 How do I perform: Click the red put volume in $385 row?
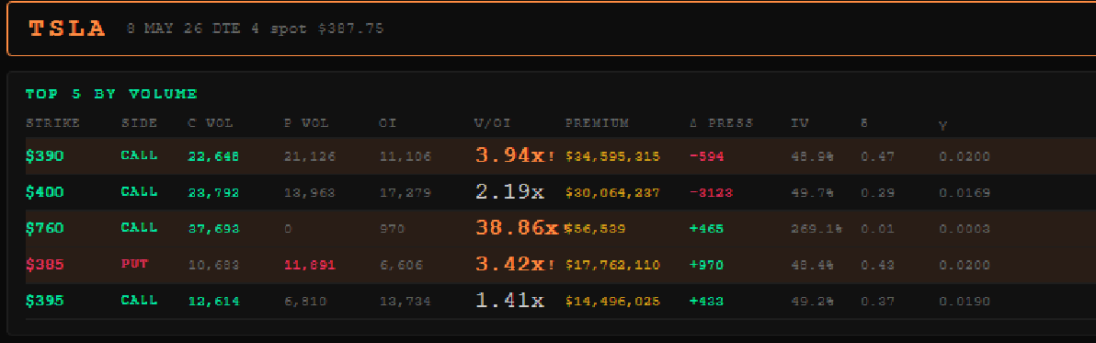tap(310, 266)
